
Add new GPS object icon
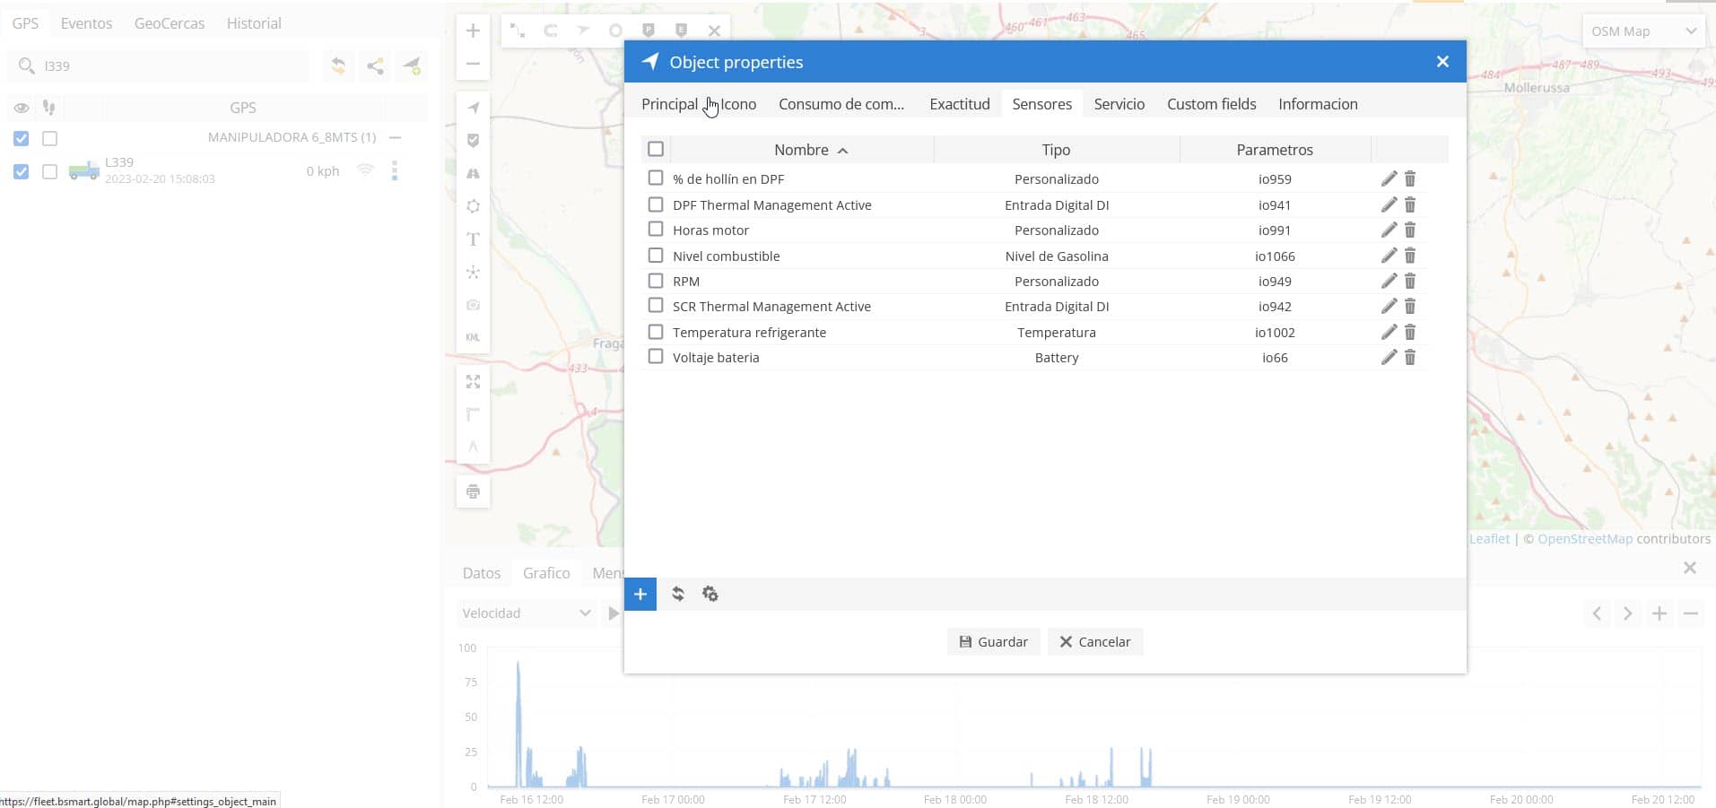click(412, 65)
